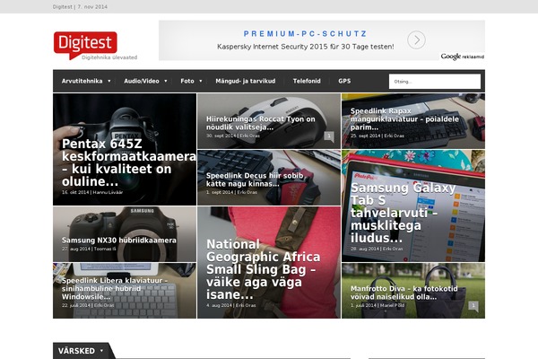Click the arrow circle in Kaspersky ad
Image resolution: width=538 pixels, height=359 pixels.
point(416,39)
